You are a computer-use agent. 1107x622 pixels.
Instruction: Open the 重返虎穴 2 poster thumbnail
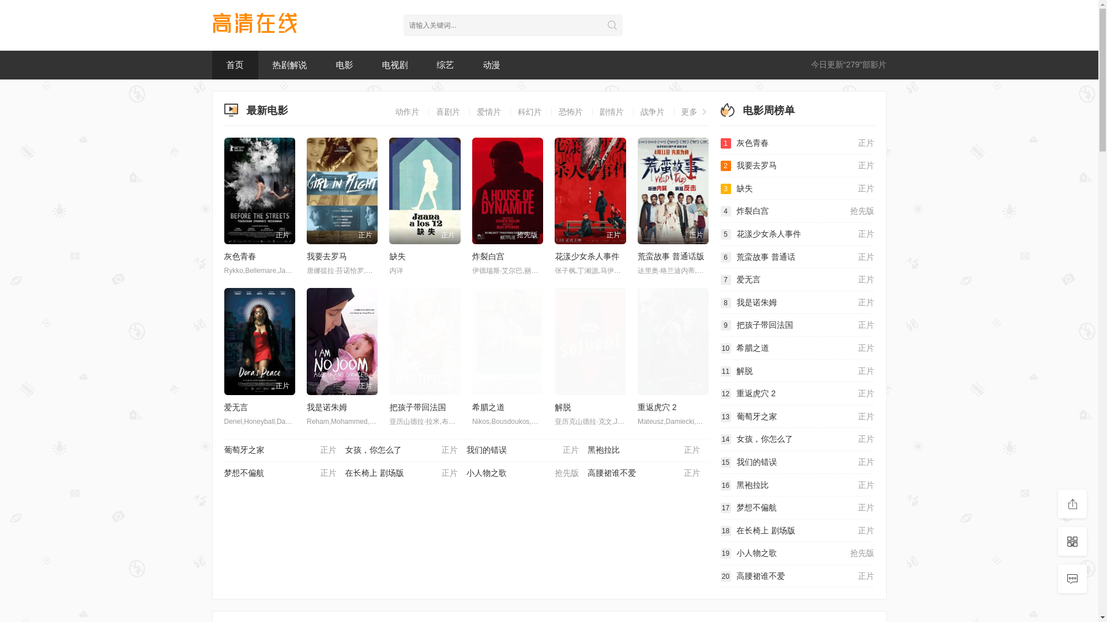[x=673, y=342]
